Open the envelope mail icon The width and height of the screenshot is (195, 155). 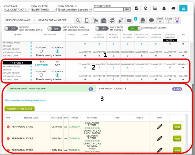point(129,20)
